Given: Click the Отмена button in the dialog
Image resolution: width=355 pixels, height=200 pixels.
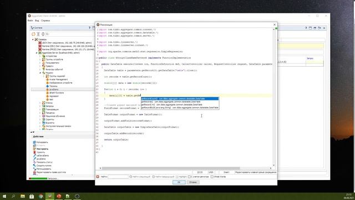Looking at the screenshot, I should pyautogui.click(x=193, y=182).
